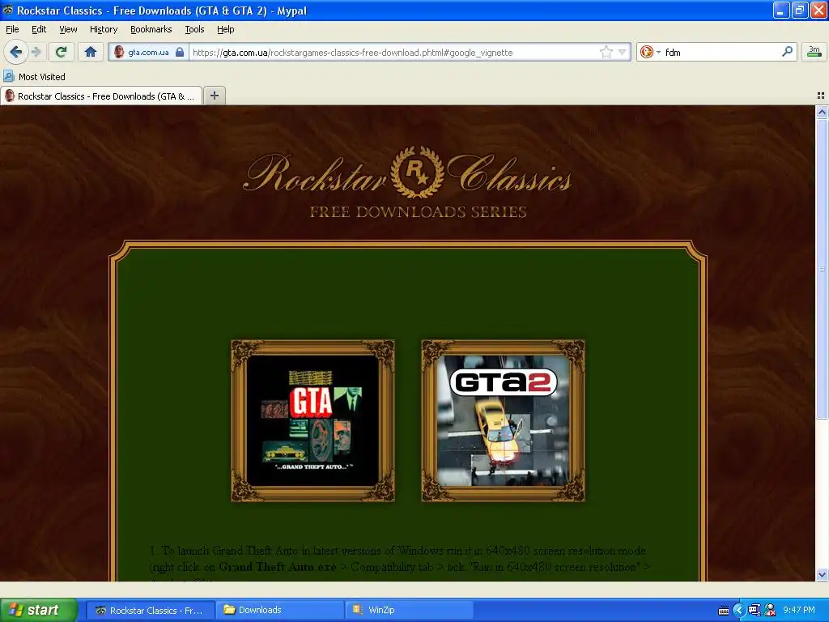Open a new tab with plus button

[x=214, y=96]
